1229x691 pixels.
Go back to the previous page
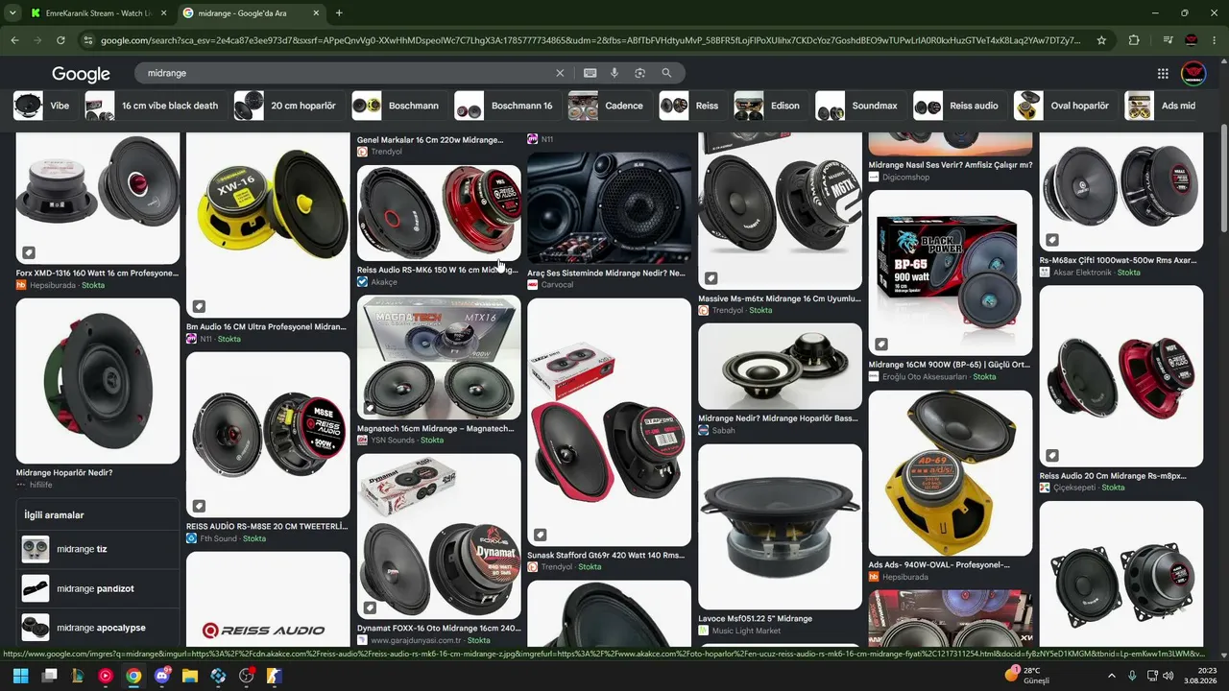click(14, 40)
